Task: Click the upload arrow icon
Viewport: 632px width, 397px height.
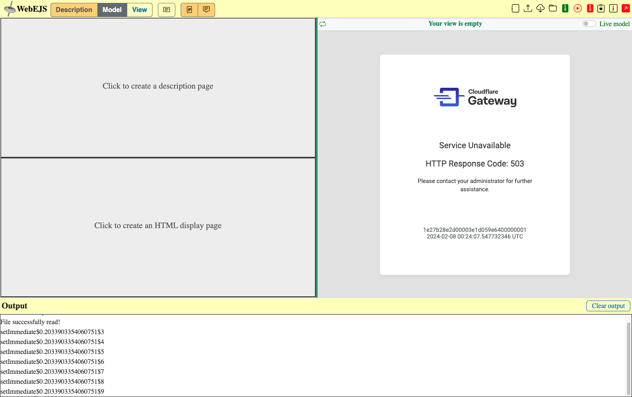Action: (x=528, y=8)
